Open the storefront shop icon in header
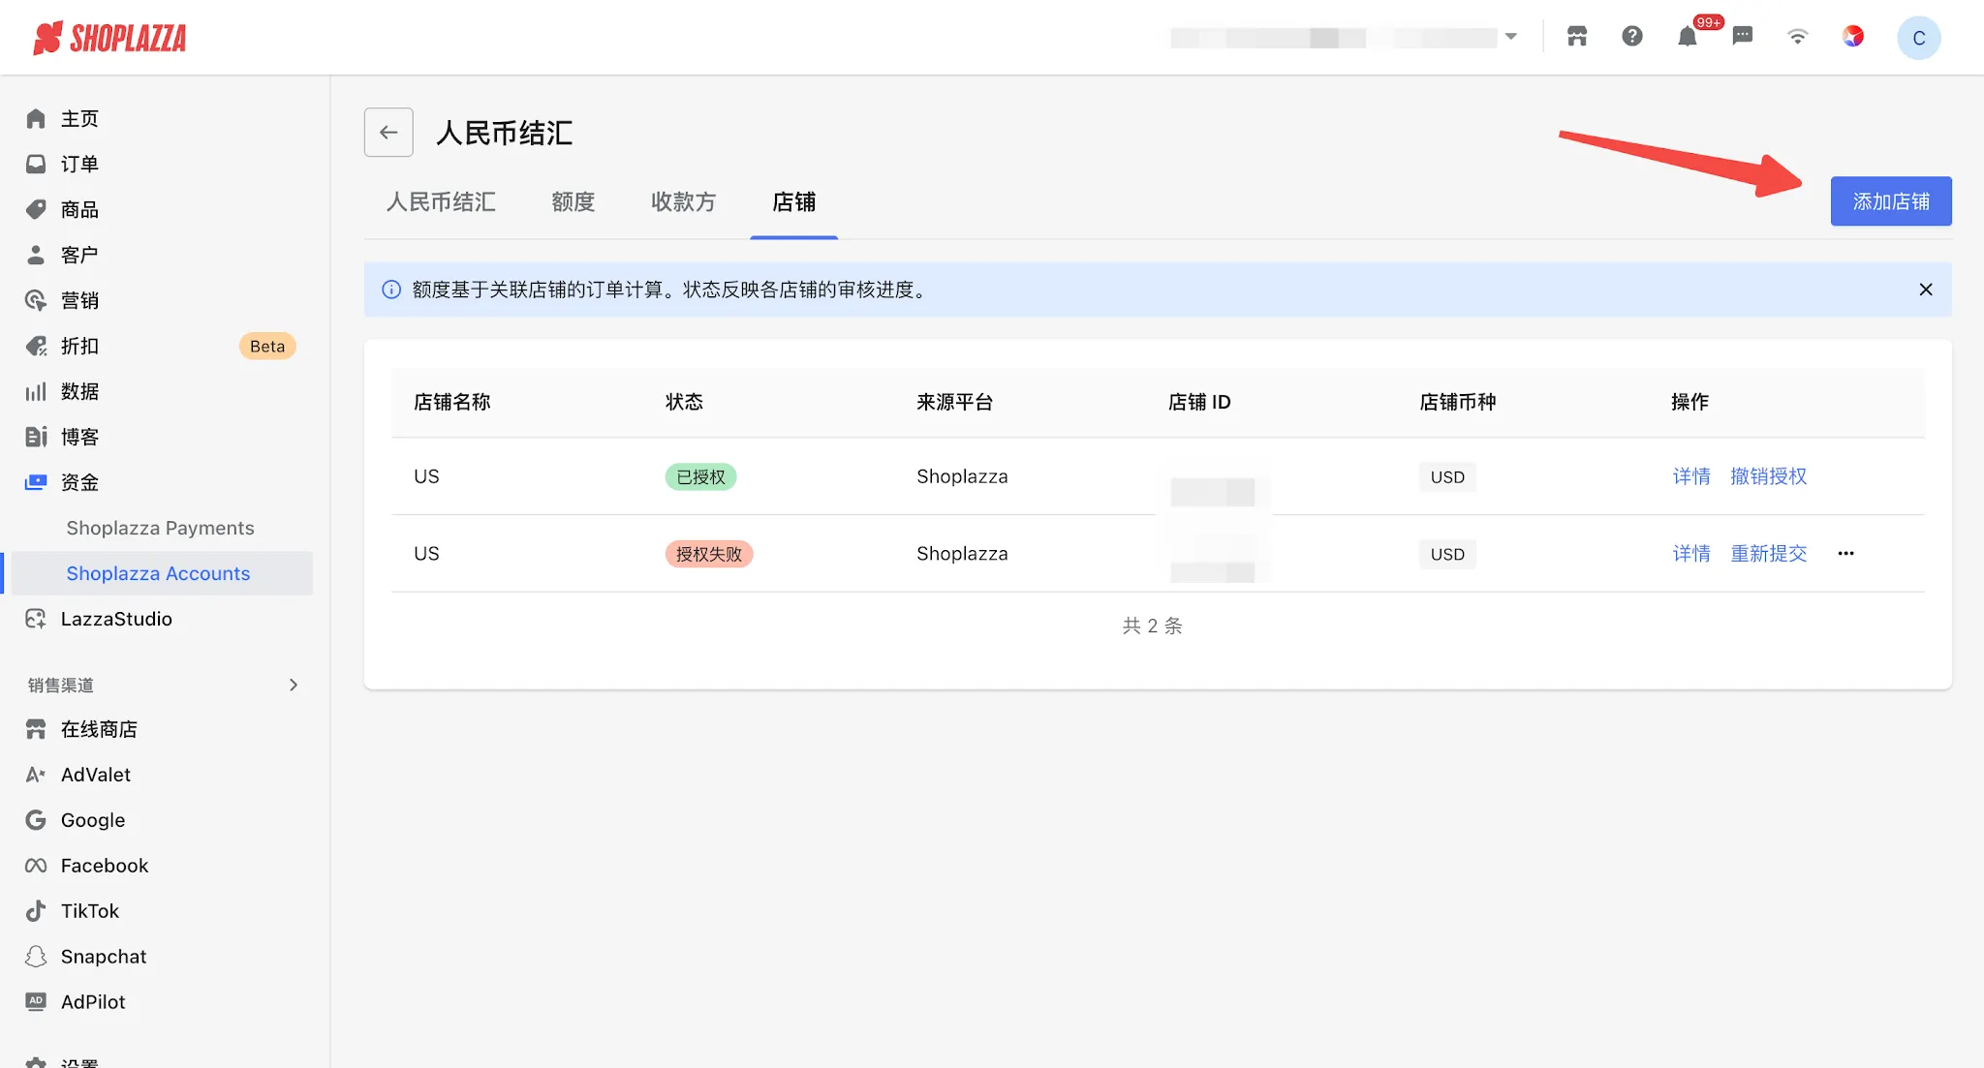Viewport: 1984px width, 1068px height. [1577, 37]
